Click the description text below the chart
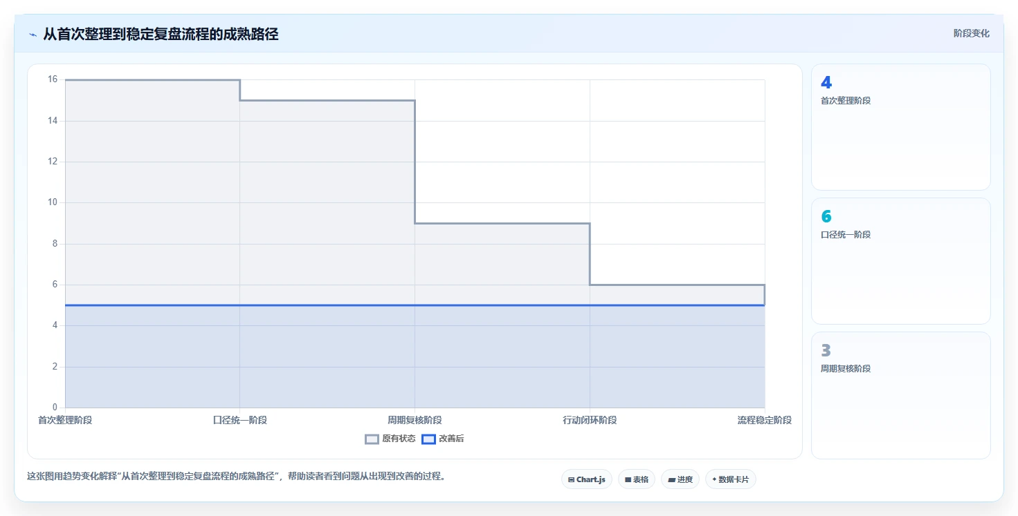Viewport: 1018px width, 516px height. point(236,477)
